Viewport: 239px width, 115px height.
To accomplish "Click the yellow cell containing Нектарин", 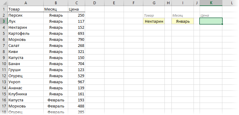I will click(x=154, y=21).
